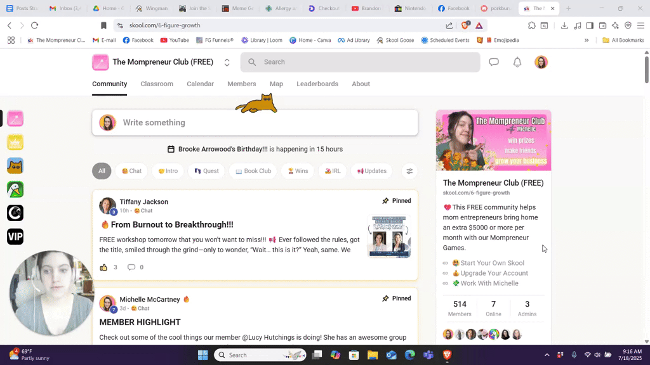The width and height of the screenshot is (650, 365).
Task: Open the 3 Admins count
Action: click(x=527, y=309)
